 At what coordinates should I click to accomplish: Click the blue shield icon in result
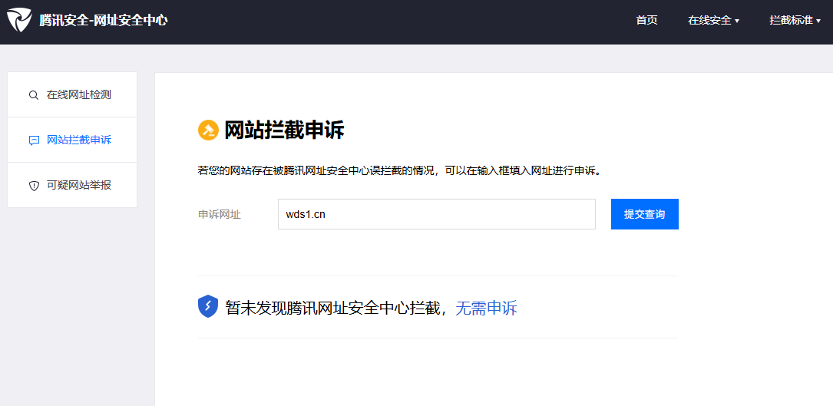coord(208,307)
